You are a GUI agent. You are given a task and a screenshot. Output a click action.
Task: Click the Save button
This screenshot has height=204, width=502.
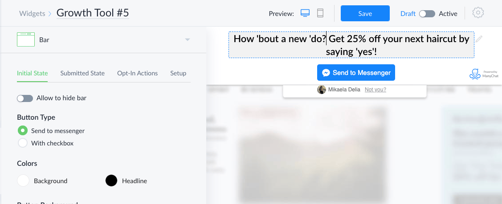365,13
